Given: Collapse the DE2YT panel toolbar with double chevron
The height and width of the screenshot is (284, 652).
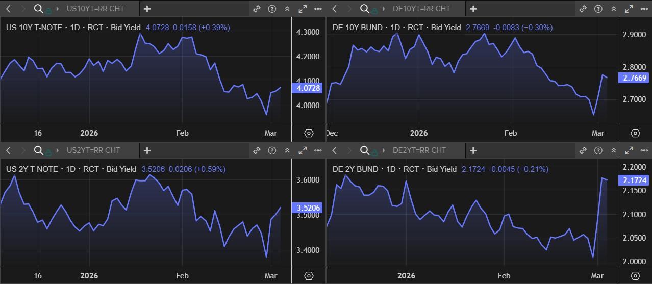Looking at the screenshot, I should 613,150.
